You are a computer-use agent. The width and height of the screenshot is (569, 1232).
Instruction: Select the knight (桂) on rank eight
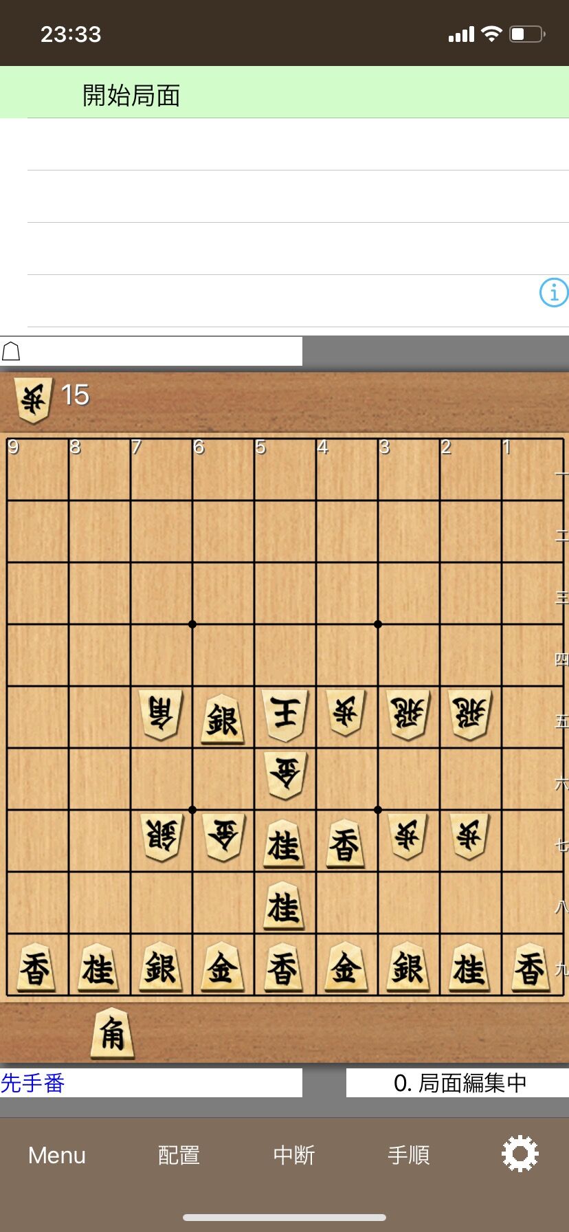(284, 905)
